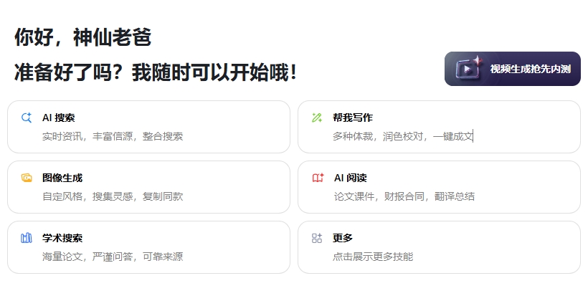Click 海量论文，严谨问答，可靠来源 description
The image size is (588, 301).
[113, 257]
